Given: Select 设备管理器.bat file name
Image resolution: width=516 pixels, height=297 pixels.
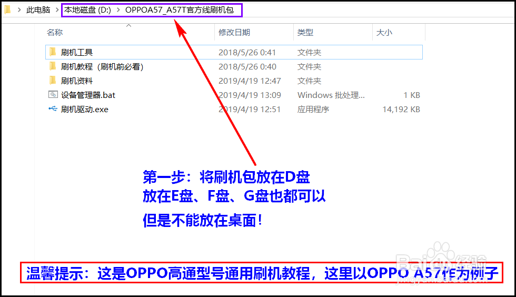Looking at the screenshot, I should [x=88, y=95].
